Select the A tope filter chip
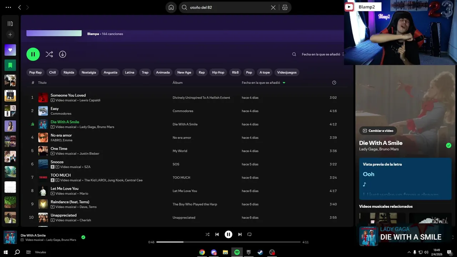Image resolution: width=457 pixels, height=257 pixels. click(265, 72)
